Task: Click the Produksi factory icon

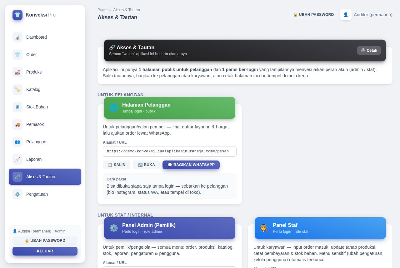Action: pos(17,72)
